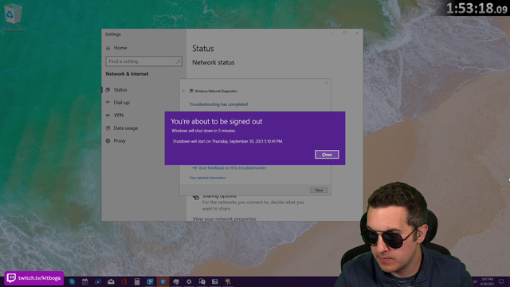The width and height of the screenshot is (510, 287).
Task: Minimize the Settings window
Action: pos(332,33)
